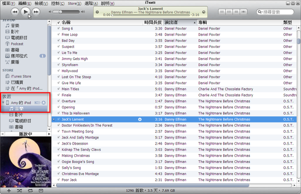Click the display right circle arrow button

coord(204,12)
